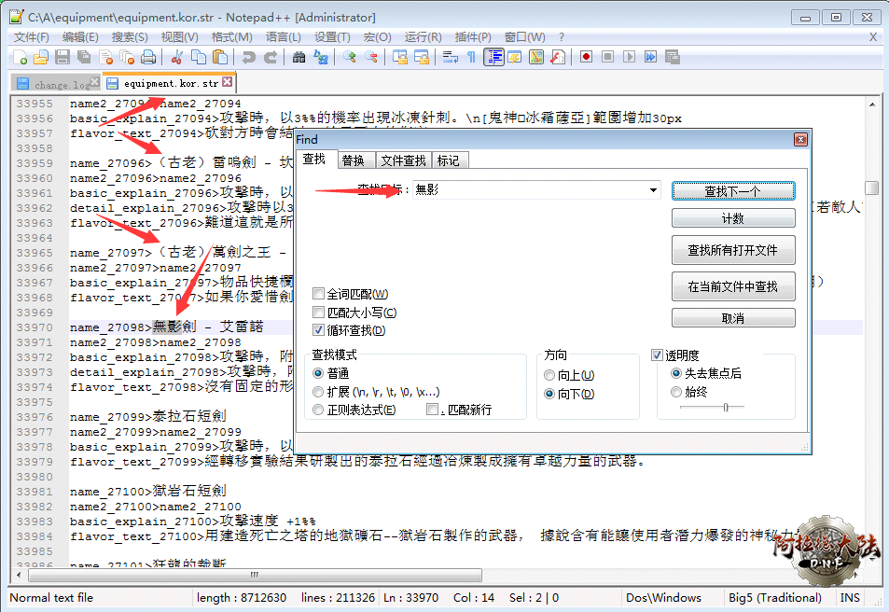The width and height of the screenshot is (889, 612).
Task: Select the 正则表达式 search mode
Action: tap(319, 410)
